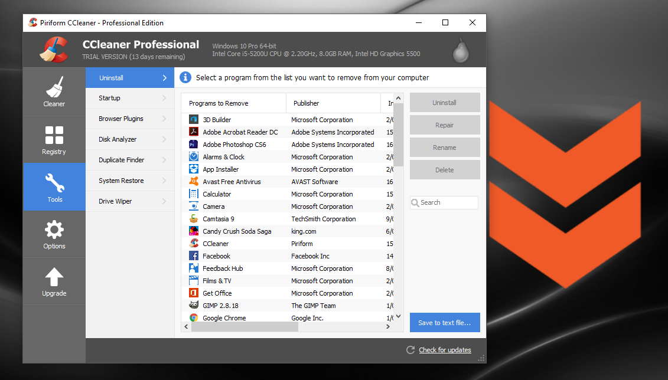Image resolution: width=668 pixels, height=380 pixels.
Task: Click vertical scrollbar up arrow
Action: 398,99
